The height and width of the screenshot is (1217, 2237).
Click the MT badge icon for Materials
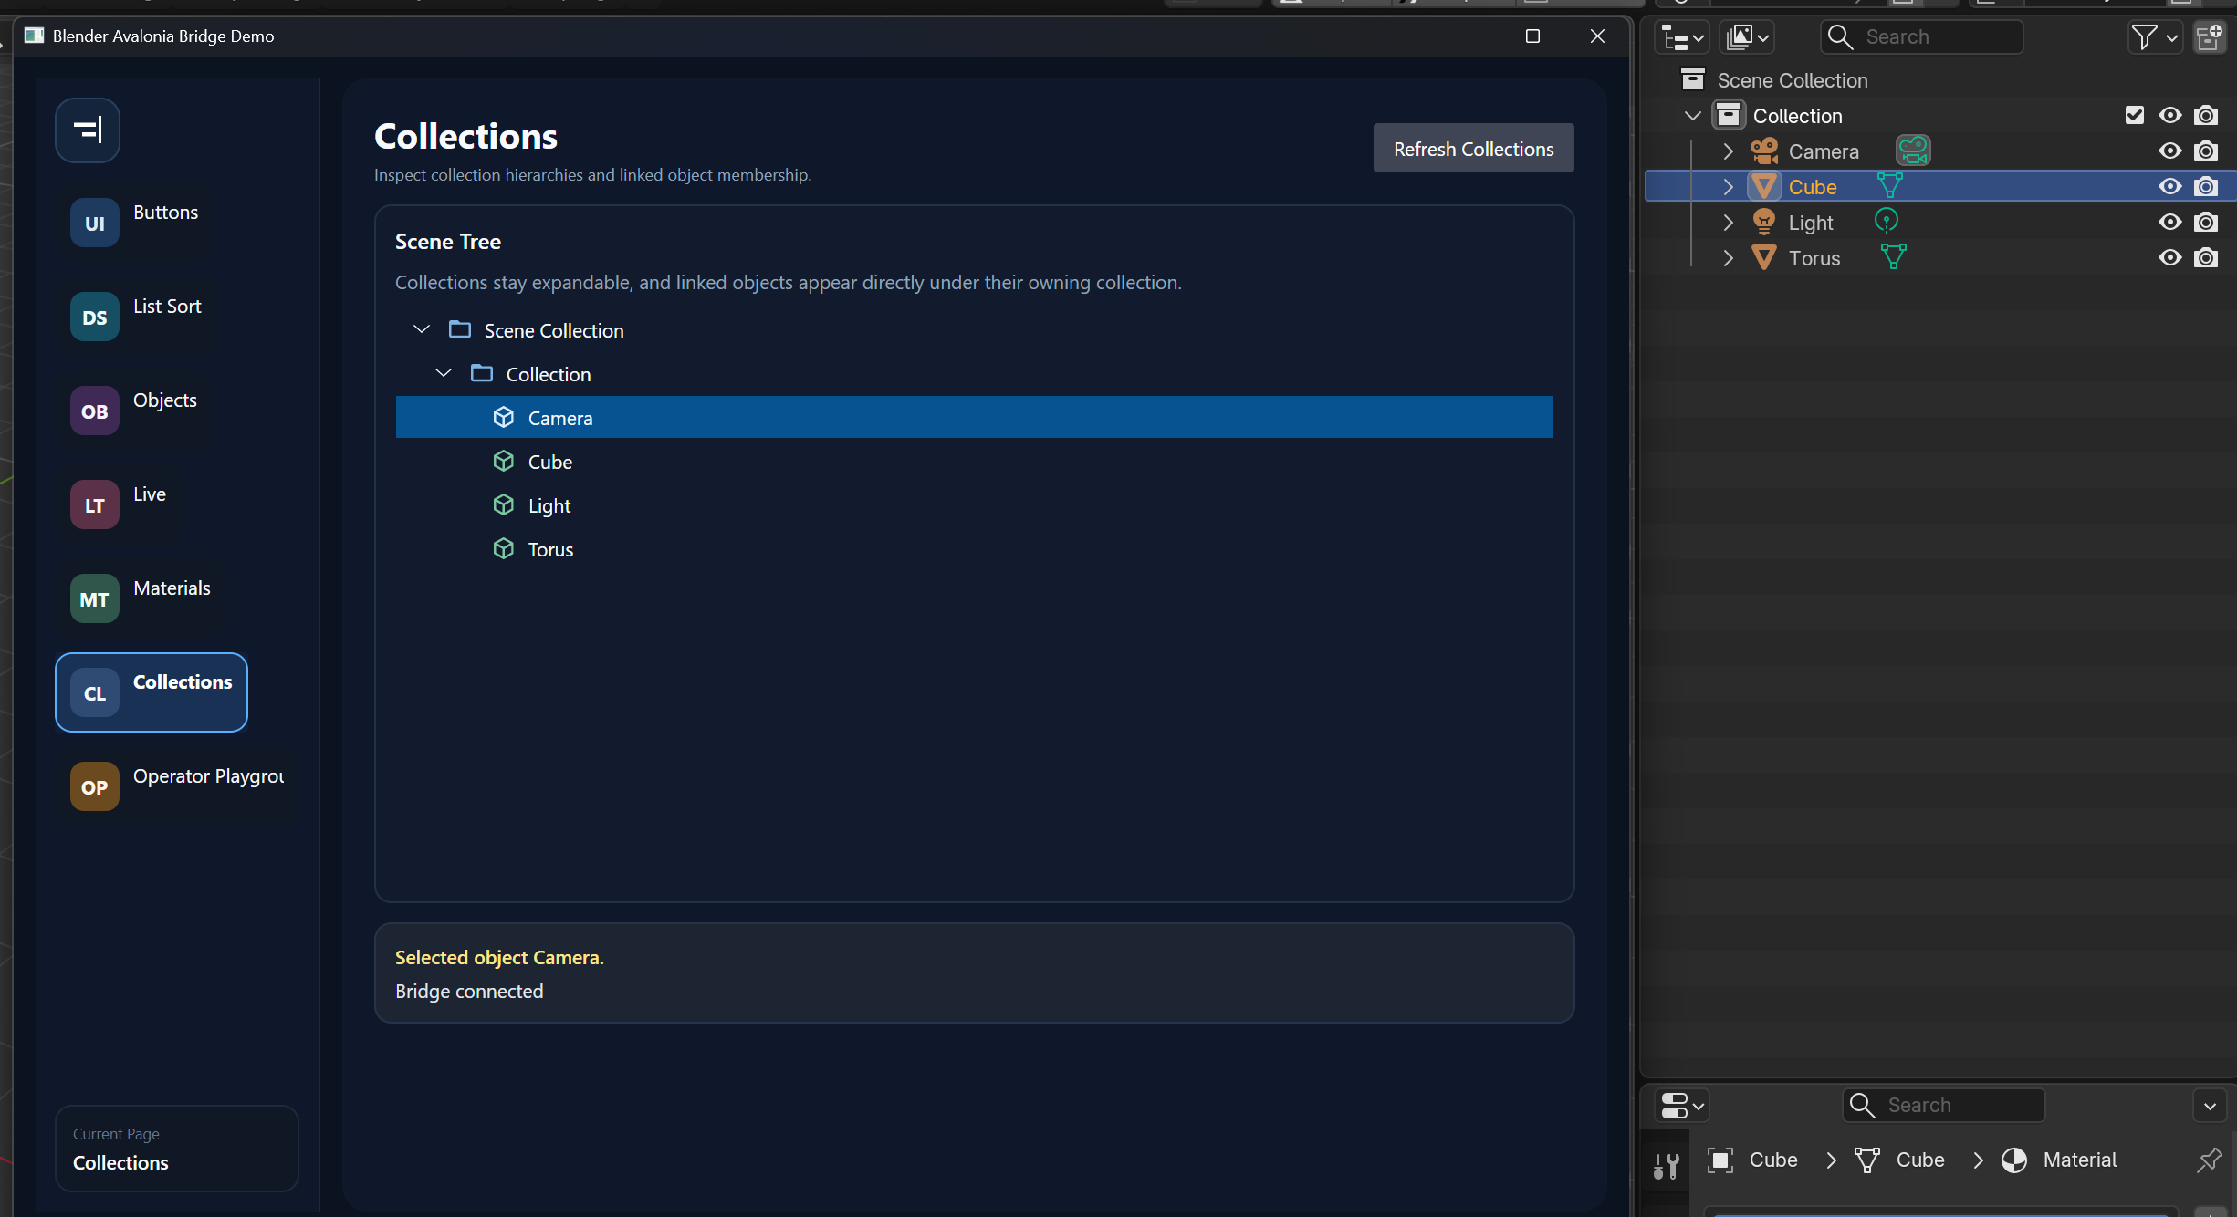95,599
